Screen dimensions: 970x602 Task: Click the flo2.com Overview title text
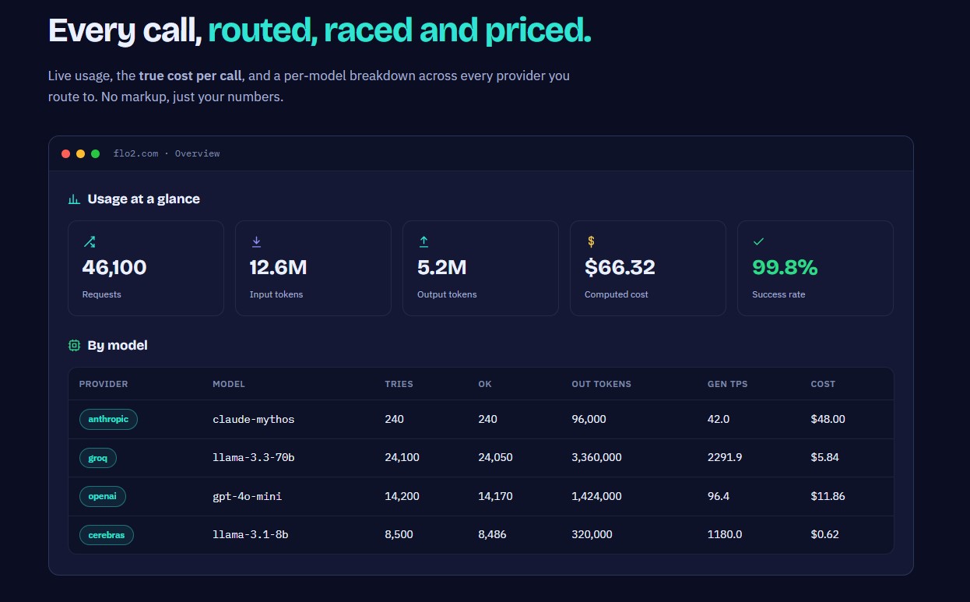(x=167, y=153)
